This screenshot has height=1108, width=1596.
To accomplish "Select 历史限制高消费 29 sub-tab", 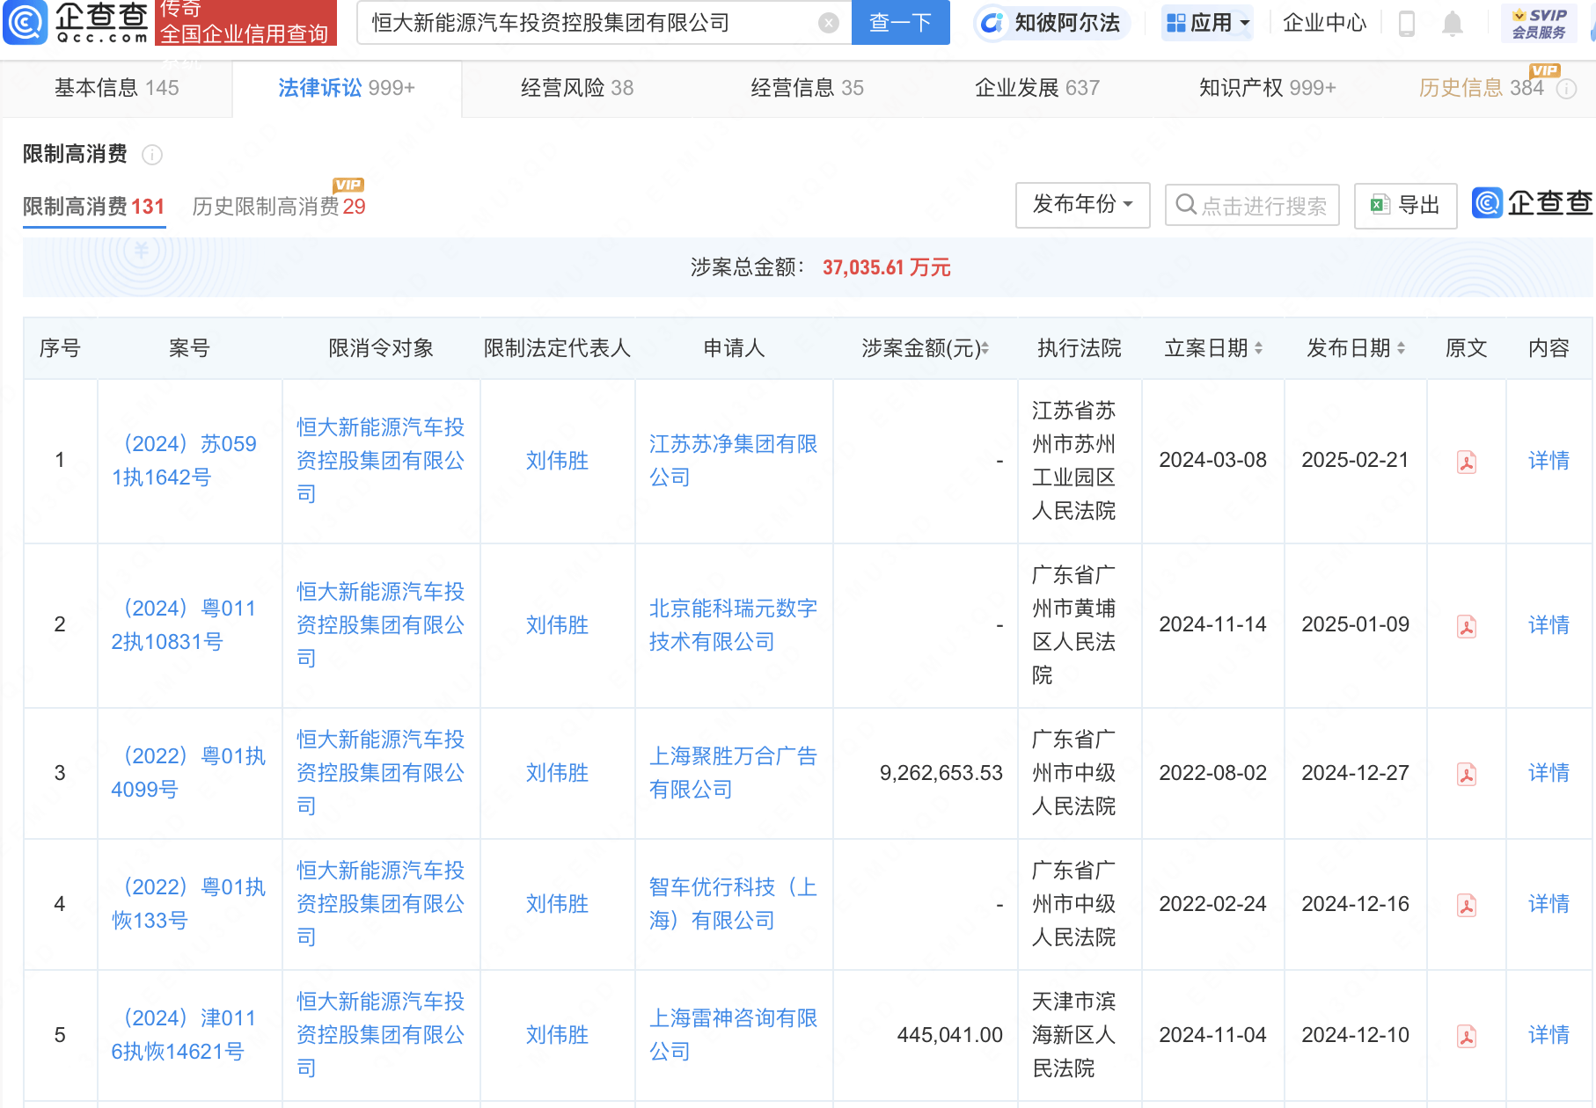I will click(279, 207).
